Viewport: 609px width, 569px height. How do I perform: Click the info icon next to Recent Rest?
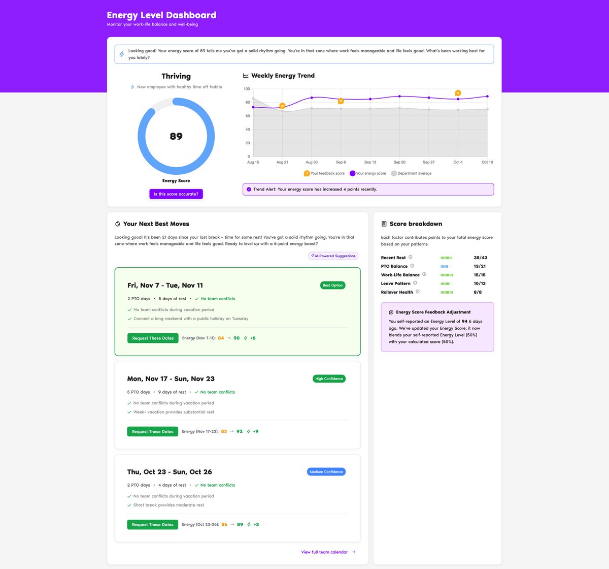point(411,257)
